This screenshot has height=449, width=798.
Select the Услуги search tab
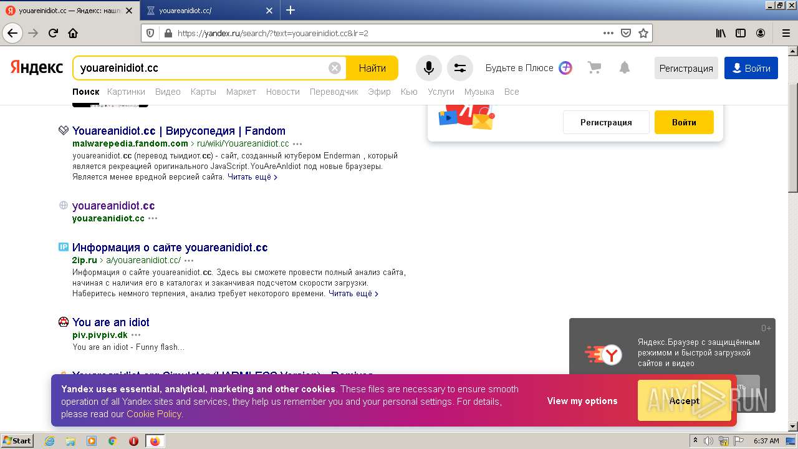(x=441, y=92)
